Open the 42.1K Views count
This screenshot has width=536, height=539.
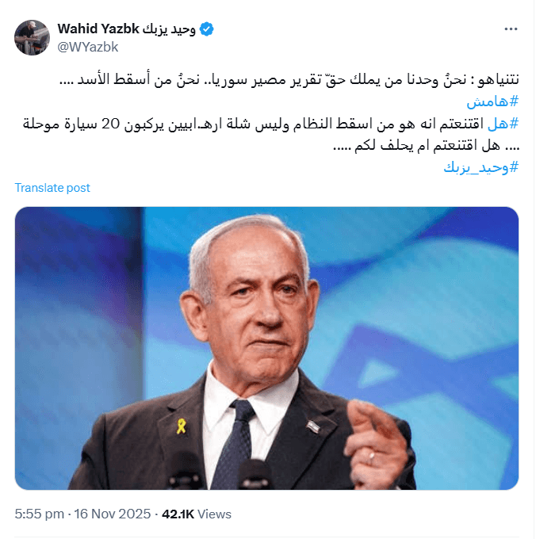(x=197, y=514)
